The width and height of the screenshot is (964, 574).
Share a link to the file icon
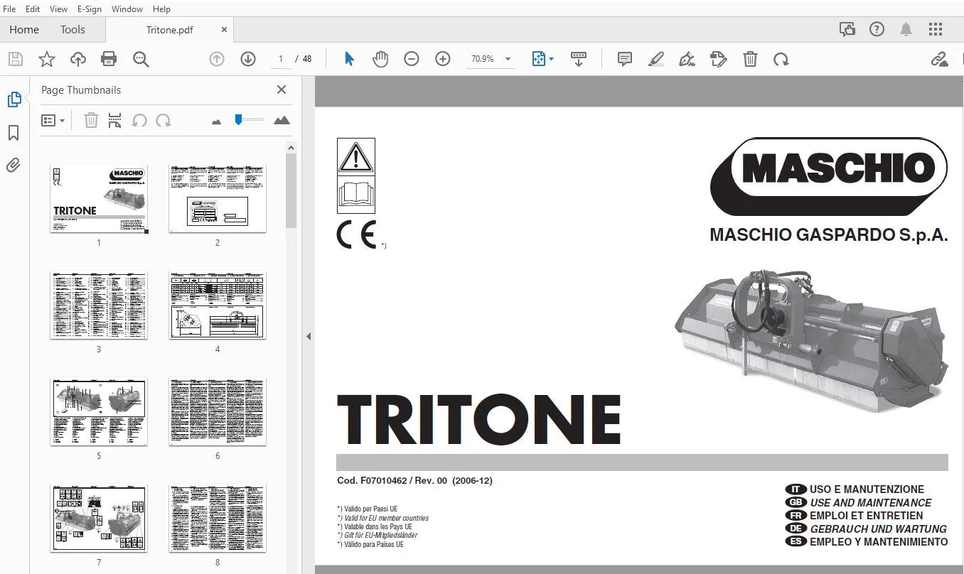[940, 59]
